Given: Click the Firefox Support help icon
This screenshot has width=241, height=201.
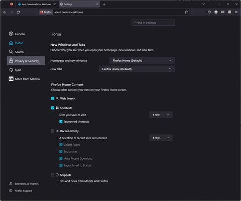Looking at the screenshot, I should pos(11,190).
